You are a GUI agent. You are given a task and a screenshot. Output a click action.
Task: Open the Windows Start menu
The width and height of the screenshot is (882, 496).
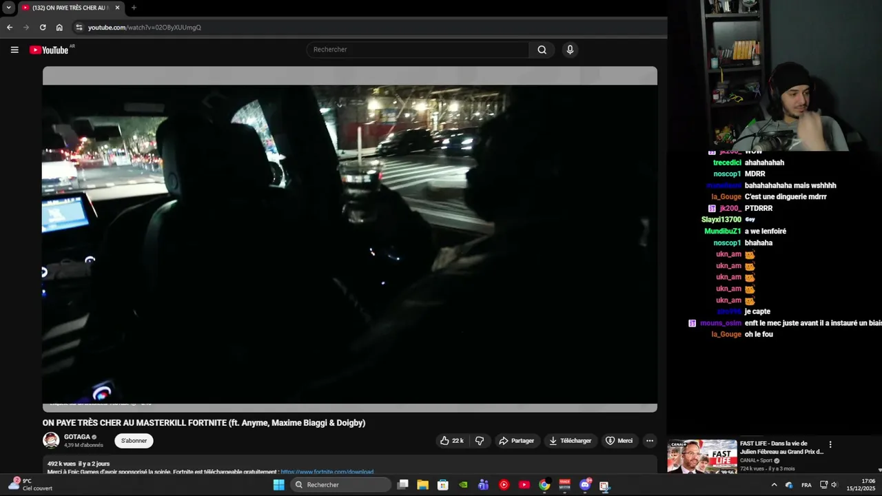click(x=279, y=485)
